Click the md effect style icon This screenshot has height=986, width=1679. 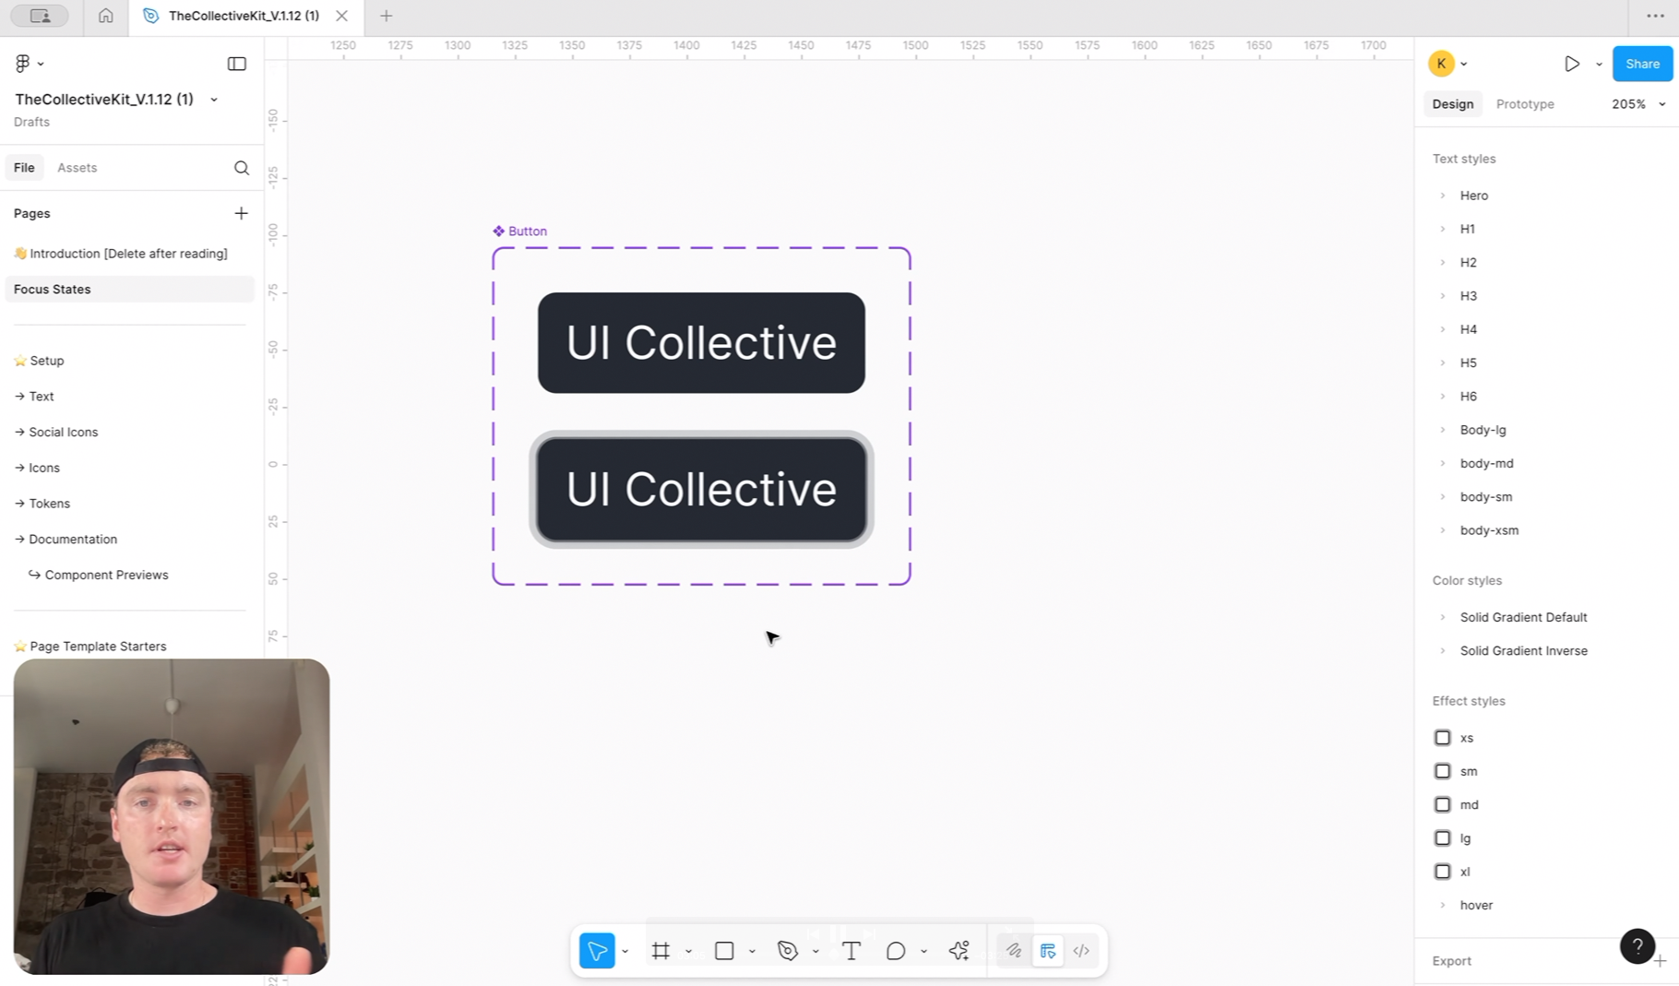(1443, 804)
